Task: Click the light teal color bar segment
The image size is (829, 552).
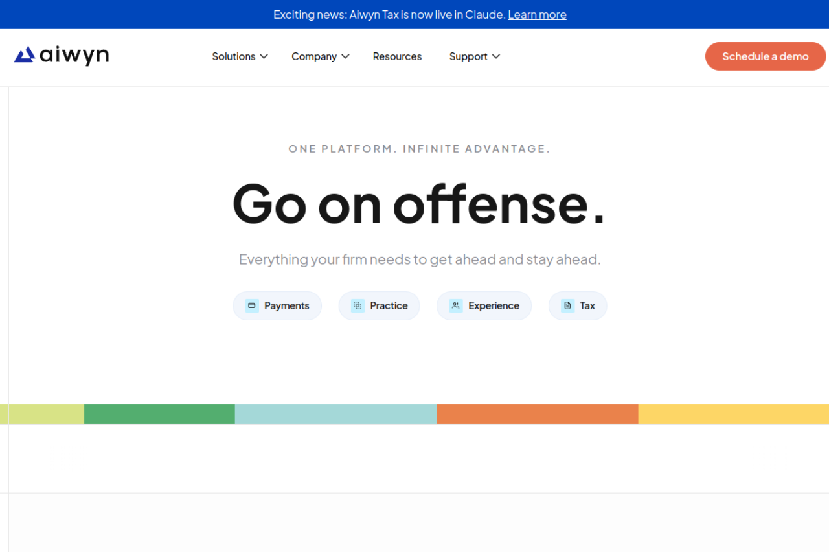Action: (335, 414)
